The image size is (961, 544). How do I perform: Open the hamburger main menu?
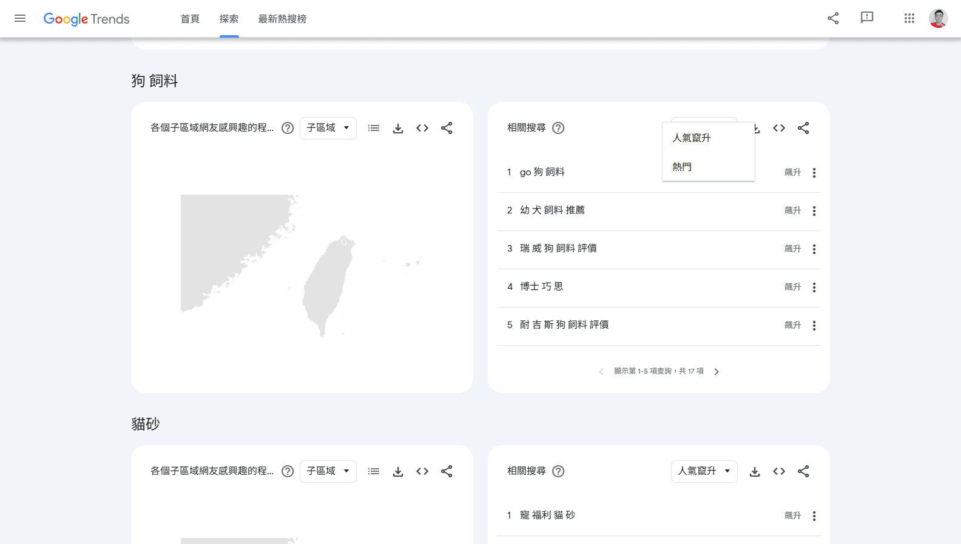(x=20, y=18)
